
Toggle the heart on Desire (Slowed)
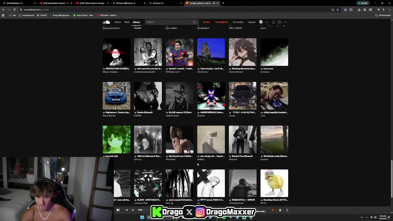(135, 112)
